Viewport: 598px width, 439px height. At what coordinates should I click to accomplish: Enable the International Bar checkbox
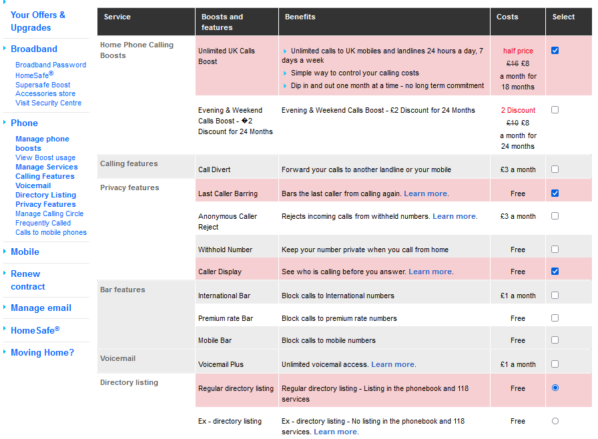555,295
